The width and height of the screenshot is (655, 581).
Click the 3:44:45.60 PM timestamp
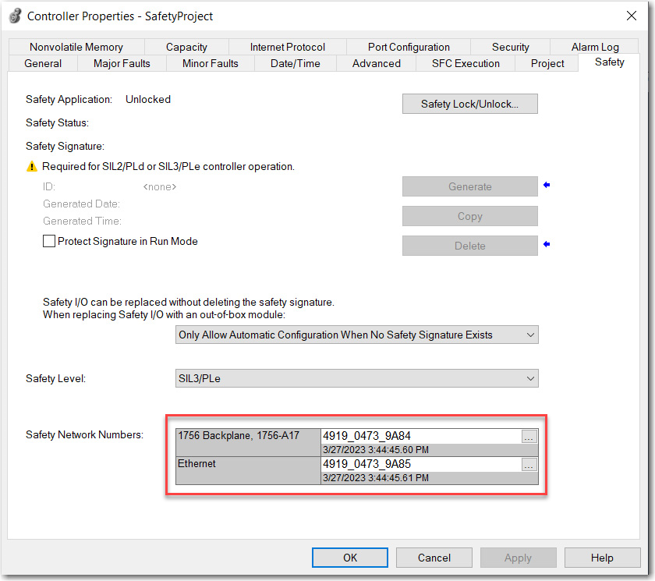[376, 450]
